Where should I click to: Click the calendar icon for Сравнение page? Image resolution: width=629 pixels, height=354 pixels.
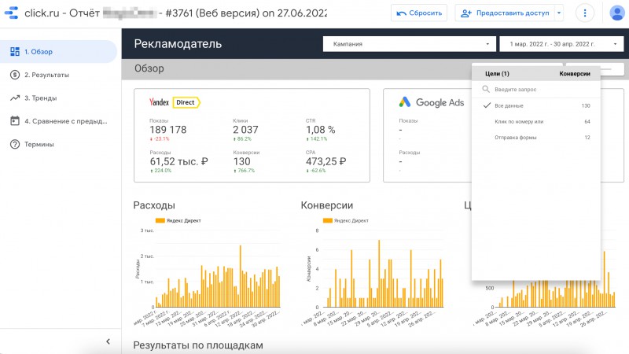tap(15, 121)
